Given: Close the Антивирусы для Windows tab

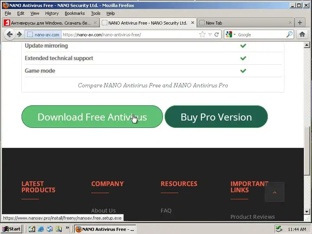Looking at the screenshot, I should coord(95,23).
